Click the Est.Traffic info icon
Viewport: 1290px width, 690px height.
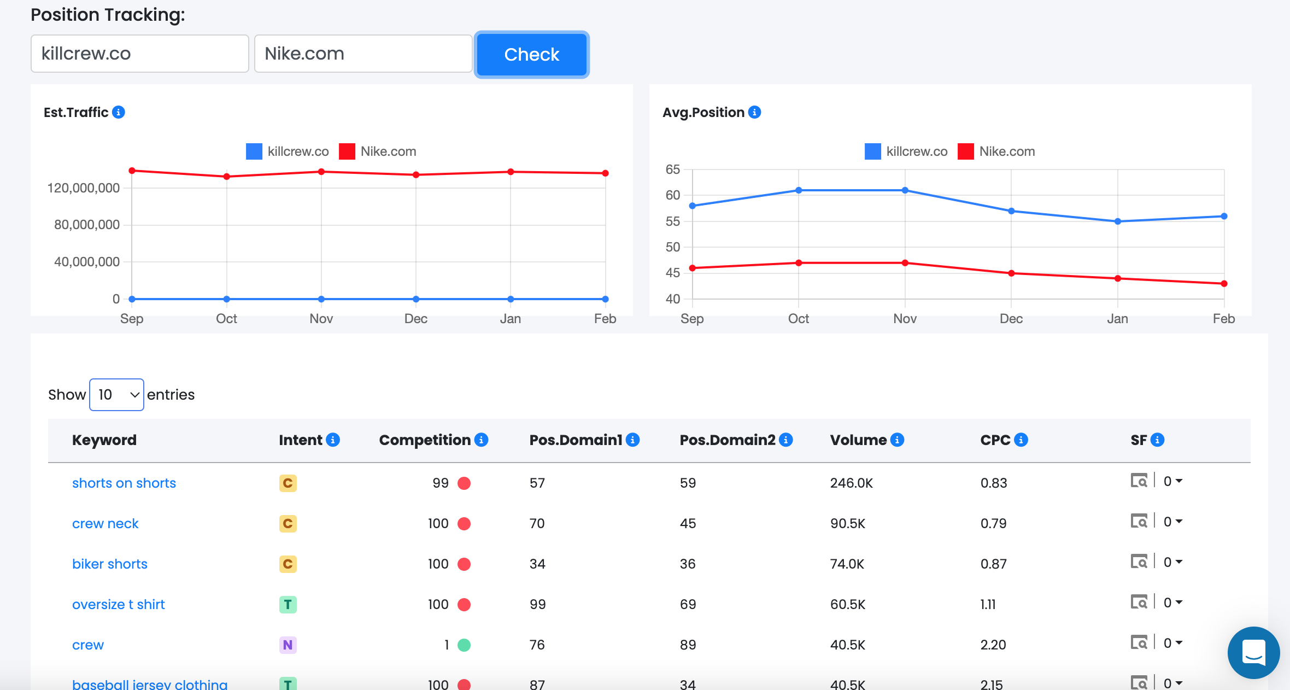[x=119, y=112]
